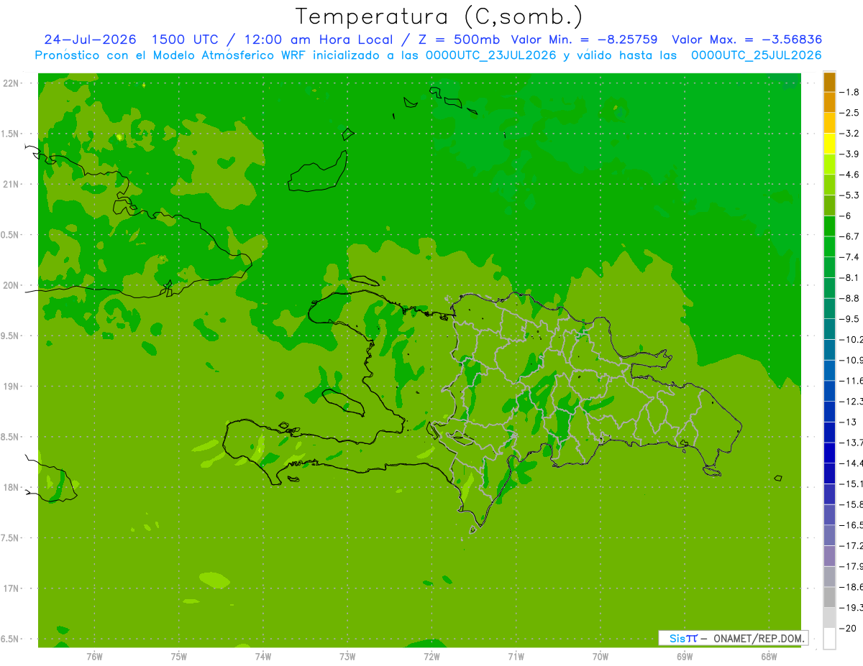
Task: Click the '22N' latitude label
Action: point(11,83)
